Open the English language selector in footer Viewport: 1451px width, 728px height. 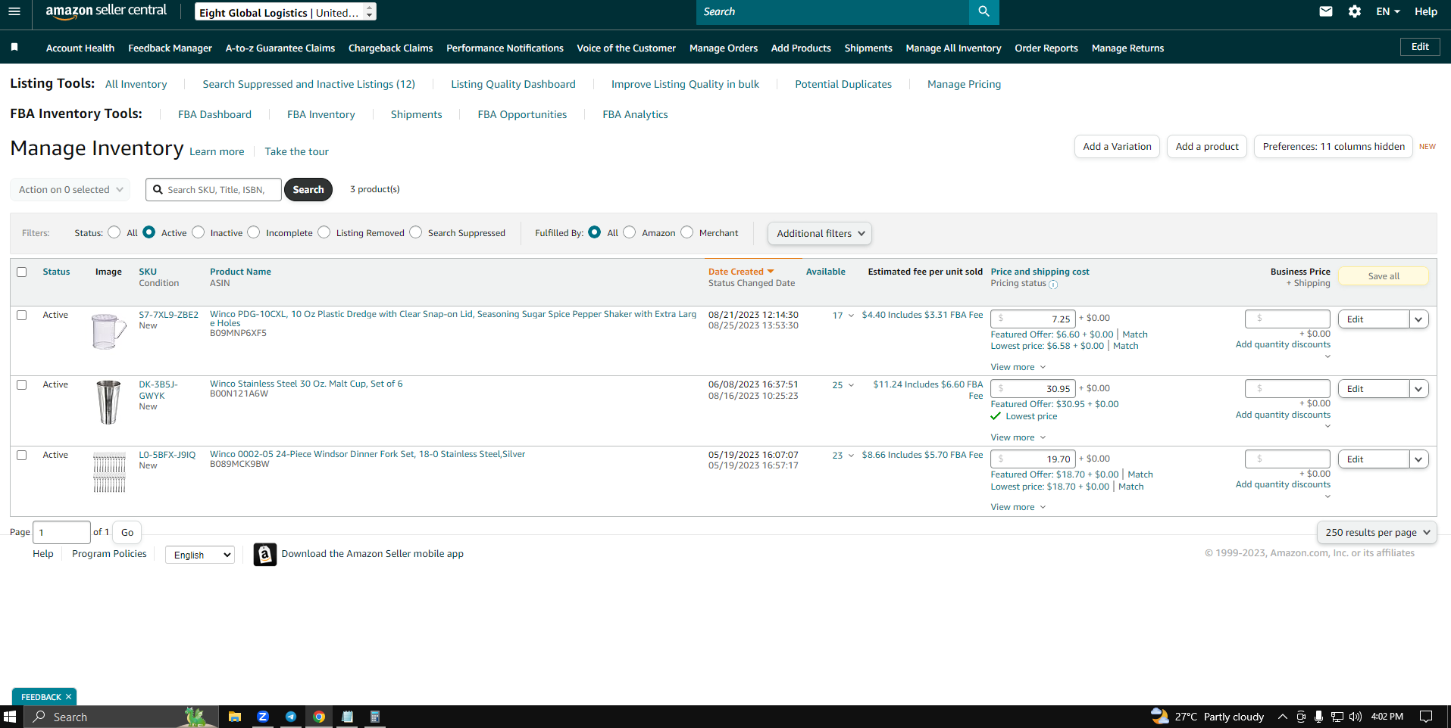tap(200, 555)
